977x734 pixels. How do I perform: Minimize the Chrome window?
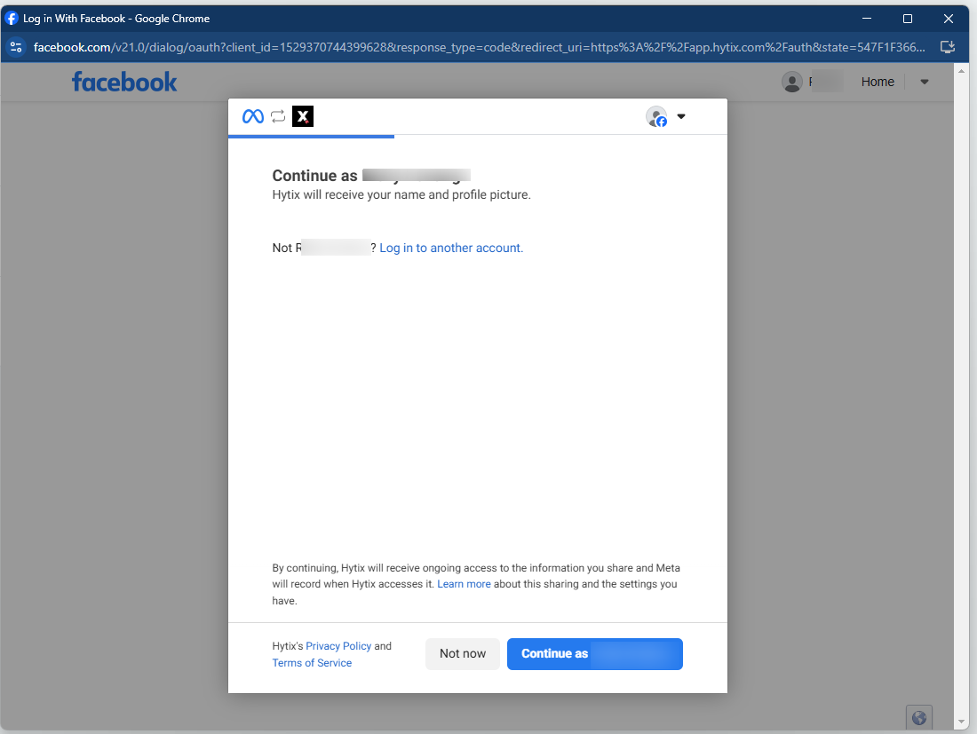[867, 19]
